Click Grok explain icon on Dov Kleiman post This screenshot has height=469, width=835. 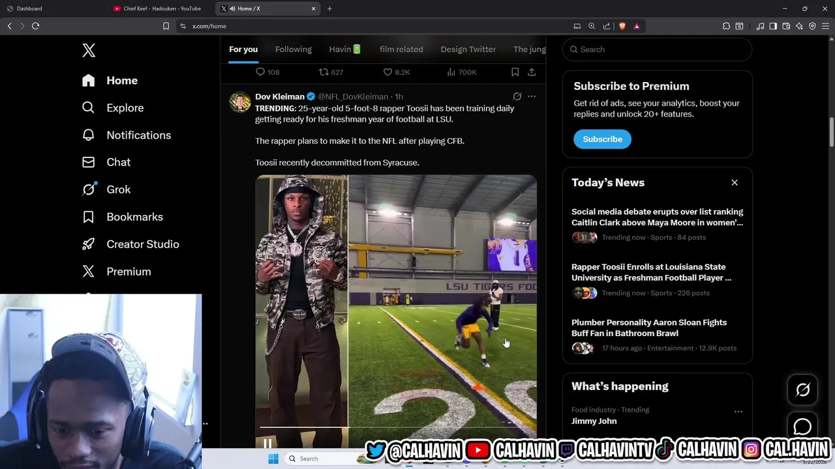[517, 96]
